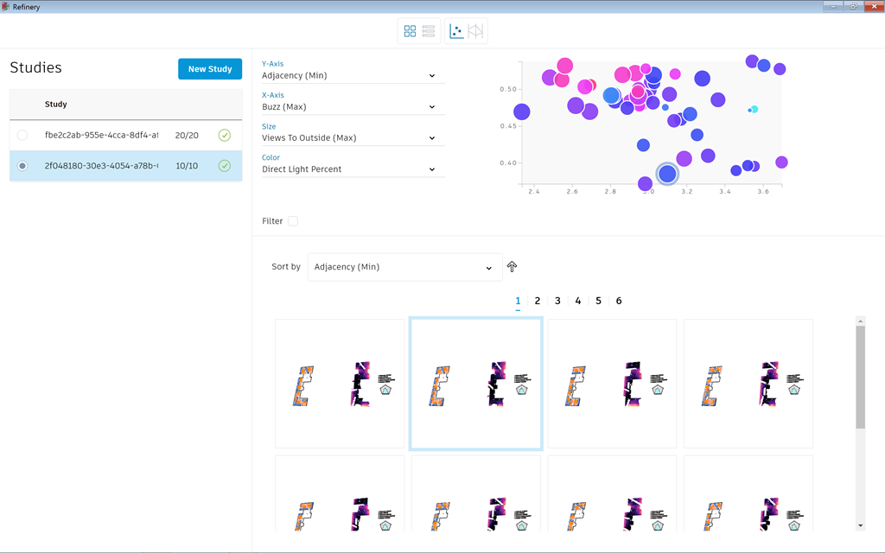This screenshot has height=553, width=885.
Task: Open the Color Direct Light Percent dropdown
Action: pyautogui.click(x=353, y=169)
